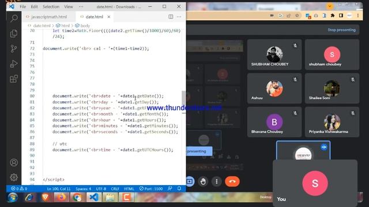
Task: Click the muted microphone icon on the Priyanka Vishwakarma tile
Action: 353,113
